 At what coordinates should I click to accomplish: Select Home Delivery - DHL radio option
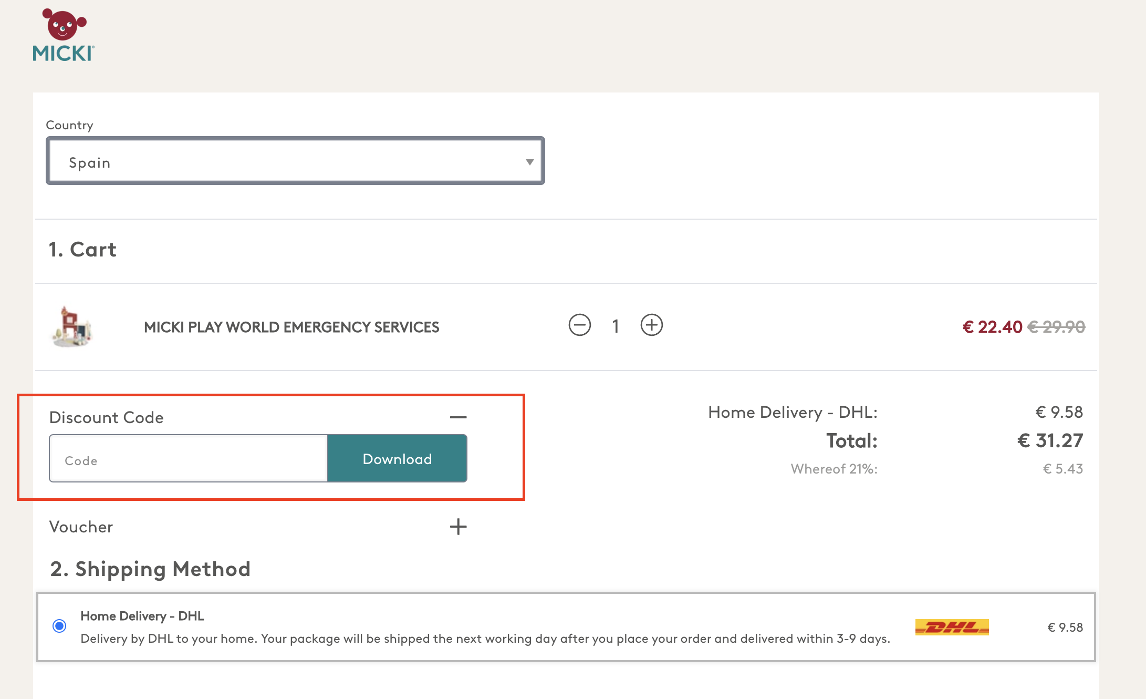[59, 626]
